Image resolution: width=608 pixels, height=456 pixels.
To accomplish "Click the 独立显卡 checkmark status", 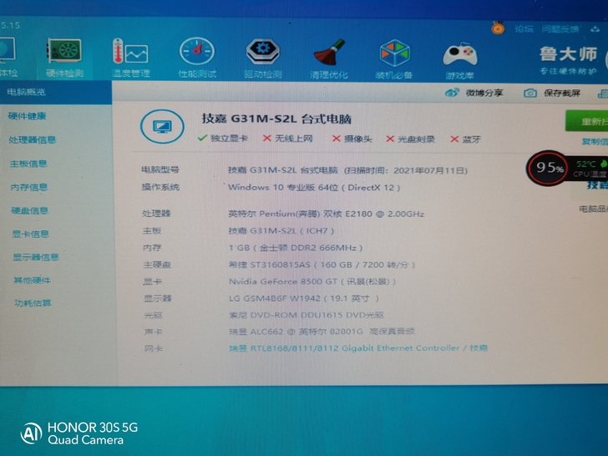I will [223, 138].
